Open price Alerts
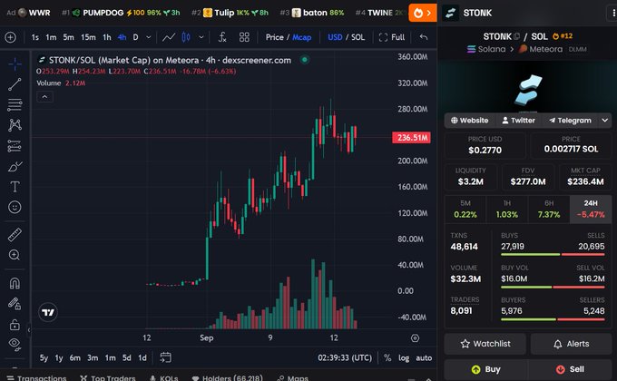 571,344
